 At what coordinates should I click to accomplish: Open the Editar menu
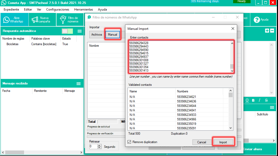(x=28, y=10)
